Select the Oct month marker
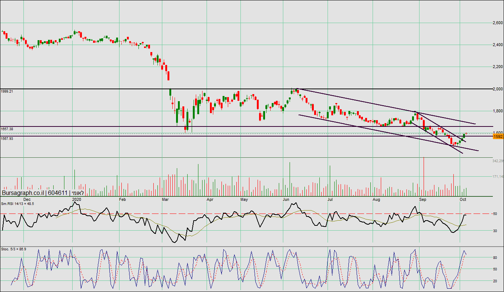Image resolution: width=504 pixels, height=292 pixels. 463,199
